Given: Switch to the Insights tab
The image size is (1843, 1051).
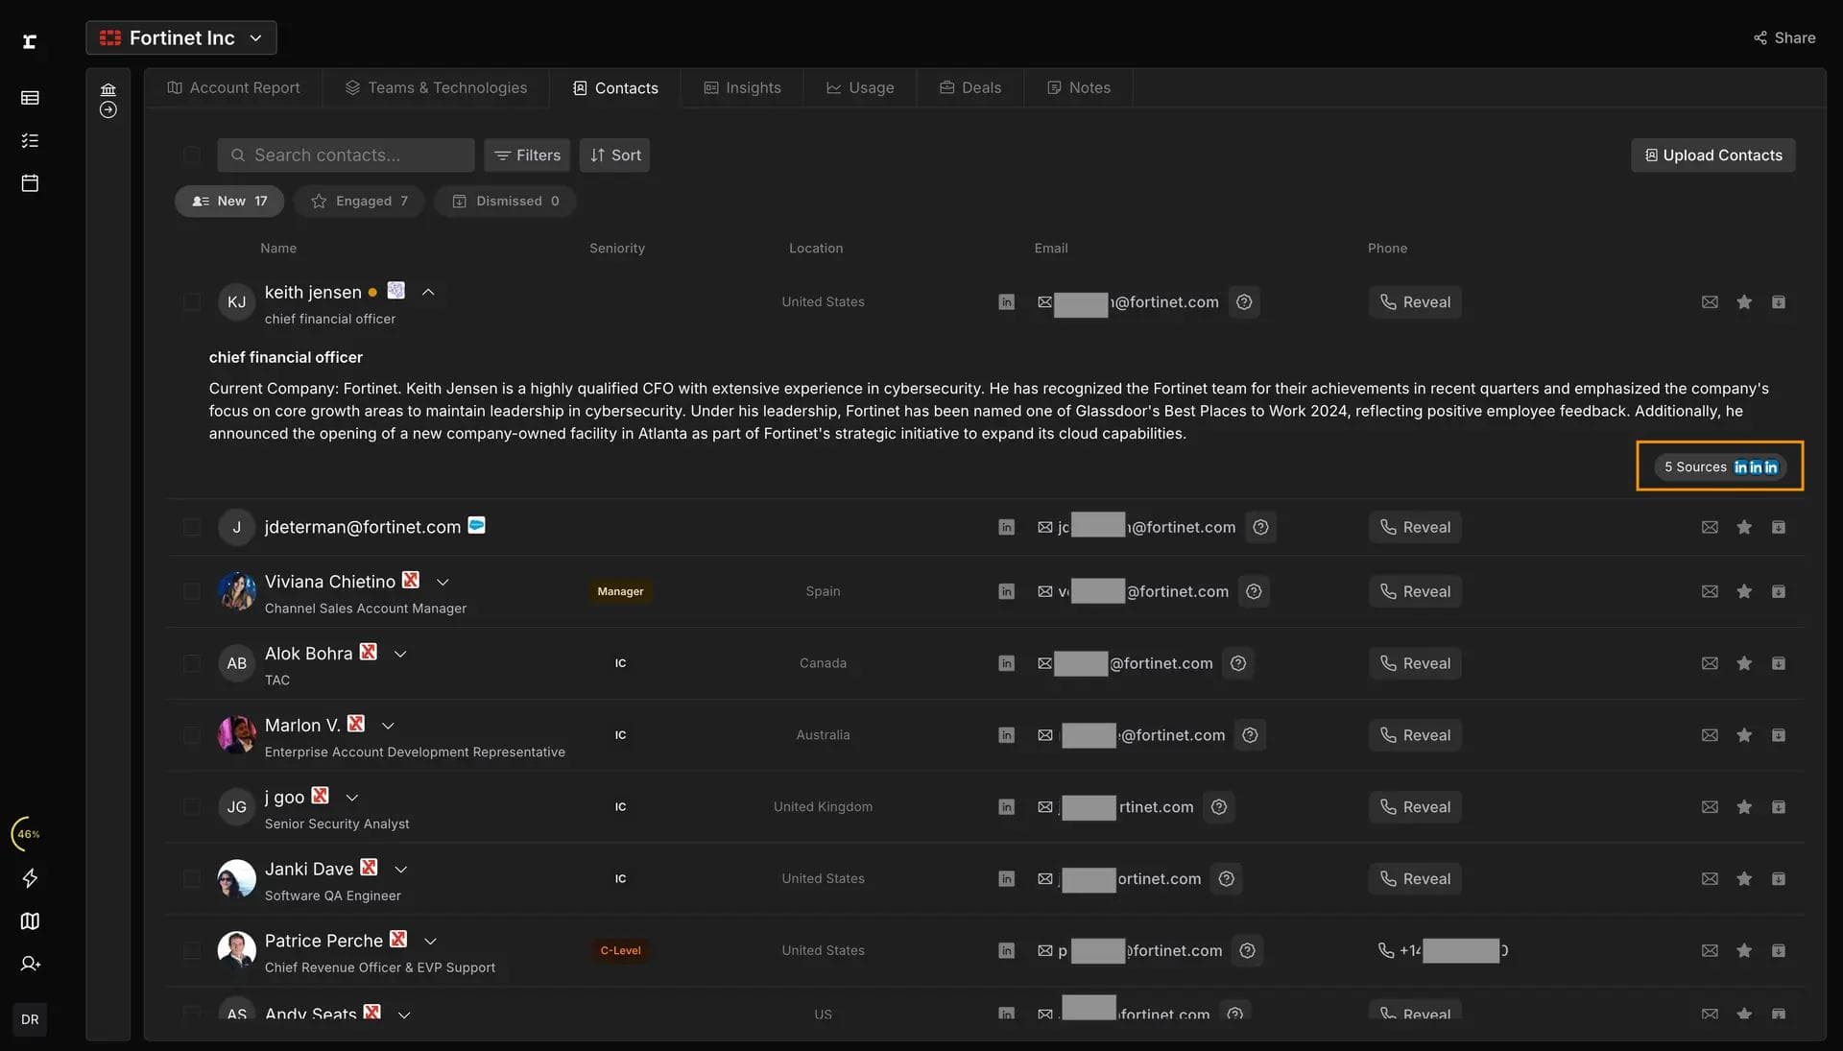Looking at the screenshot, I should [x=742, y=87].
